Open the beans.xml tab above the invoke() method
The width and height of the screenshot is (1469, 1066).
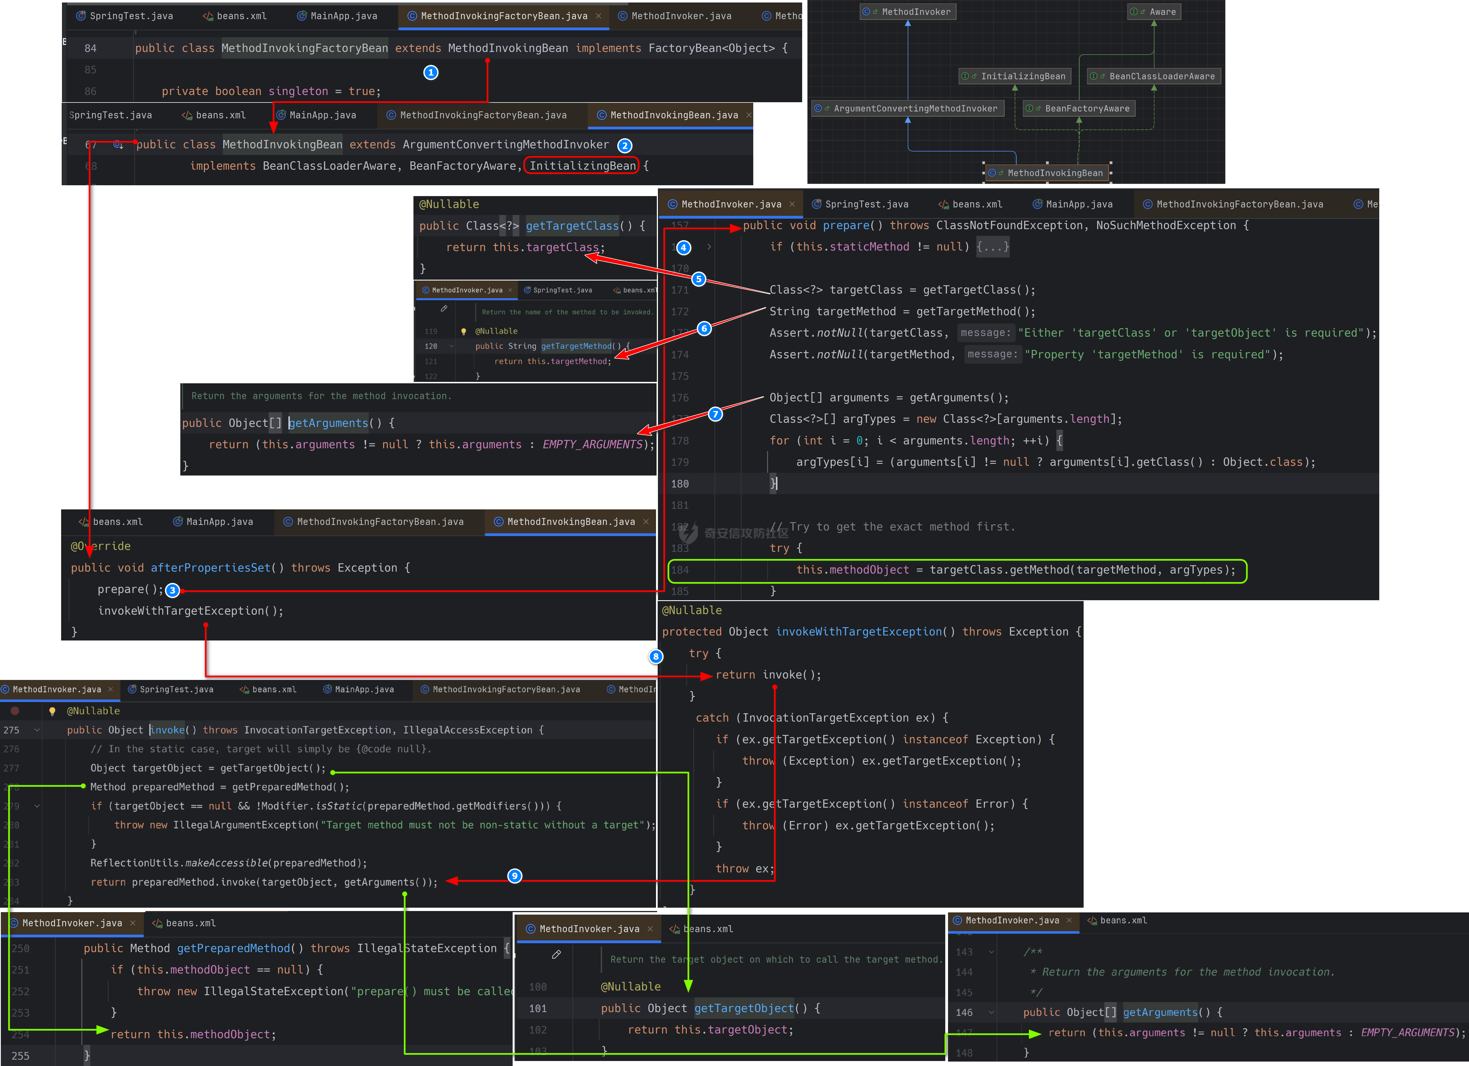(x=268, y=689)
